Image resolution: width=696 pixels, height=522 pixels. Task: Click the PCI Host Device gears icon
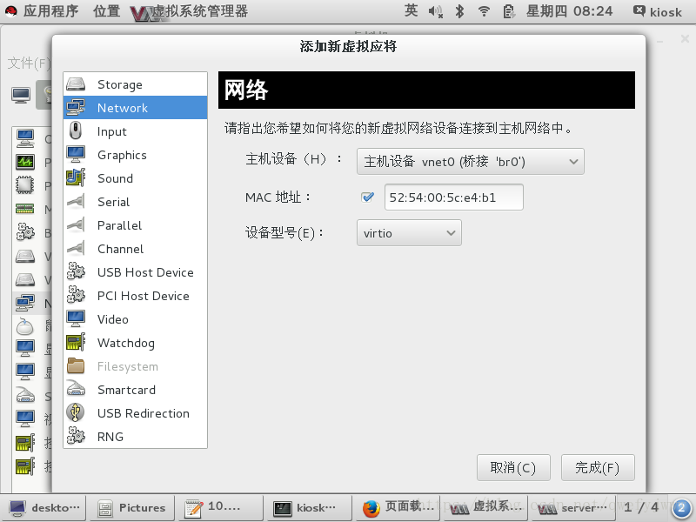[x=76, y=295]
